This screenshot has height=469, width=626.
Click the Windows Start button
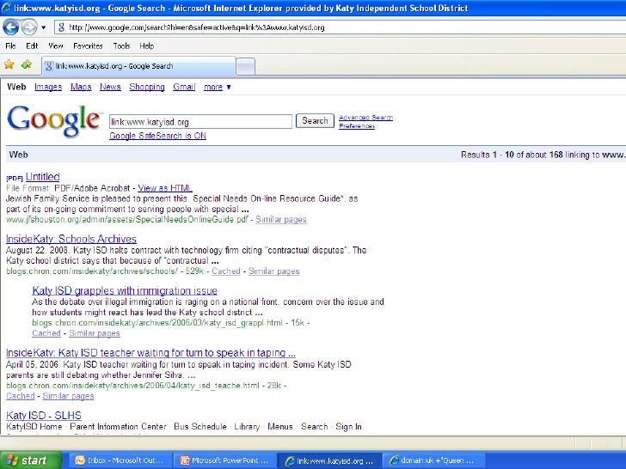point(30,460)
